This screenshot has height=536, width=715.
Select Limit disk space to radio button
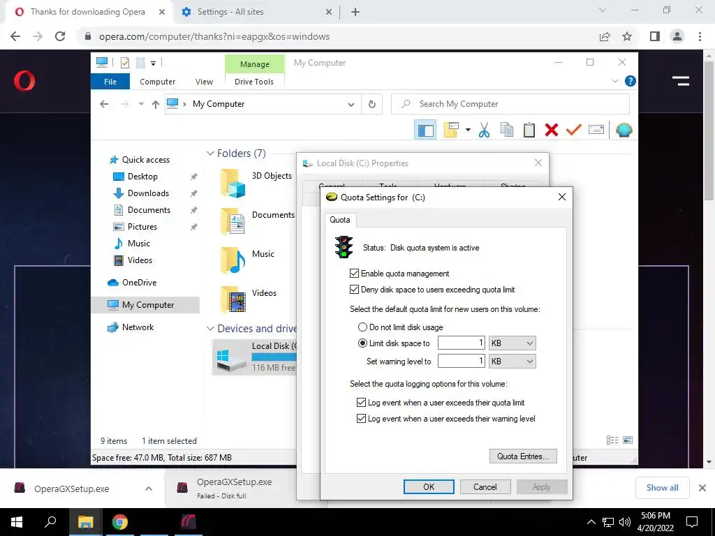pos(362,343)
